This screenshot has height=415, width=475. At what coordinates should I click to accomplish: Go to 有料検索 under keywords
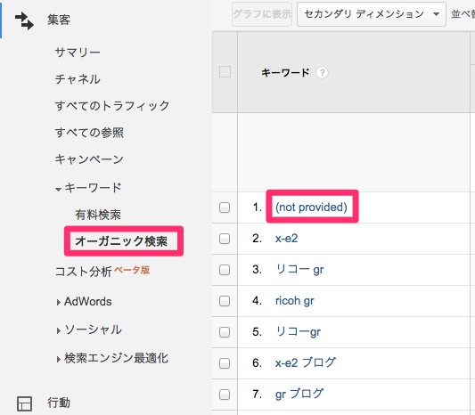click(x=98, y=215)
